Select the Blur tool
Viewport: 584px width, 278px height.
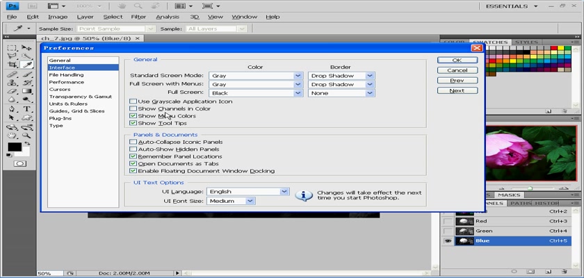12,99
